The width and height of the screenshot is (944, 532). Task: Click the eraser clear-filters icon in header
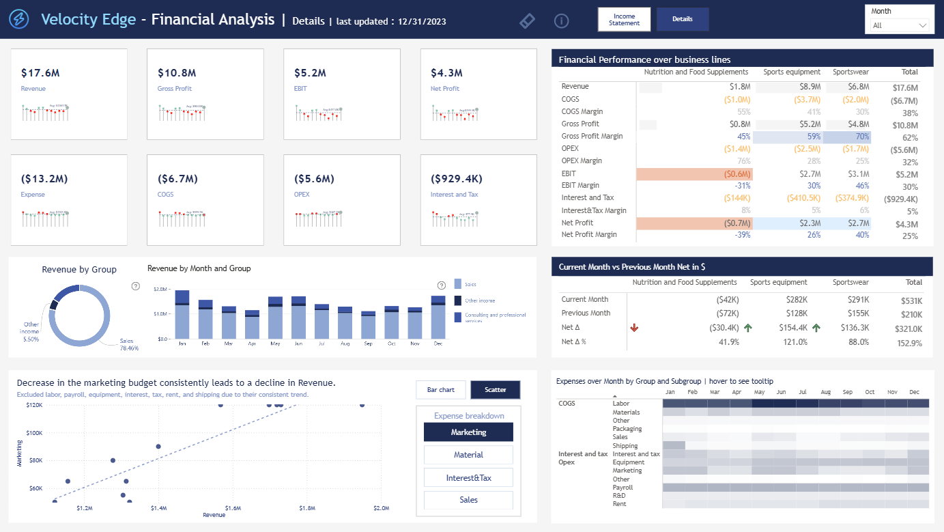click(528, 20)
